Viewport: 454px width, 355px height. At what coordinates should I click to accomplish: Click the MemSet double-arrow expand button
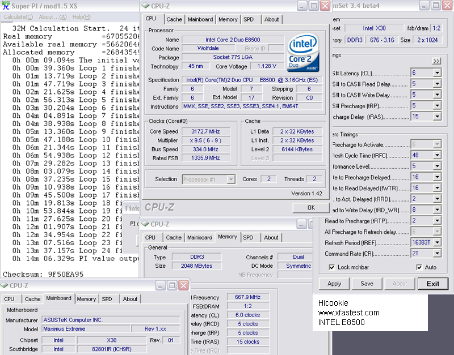436,61
